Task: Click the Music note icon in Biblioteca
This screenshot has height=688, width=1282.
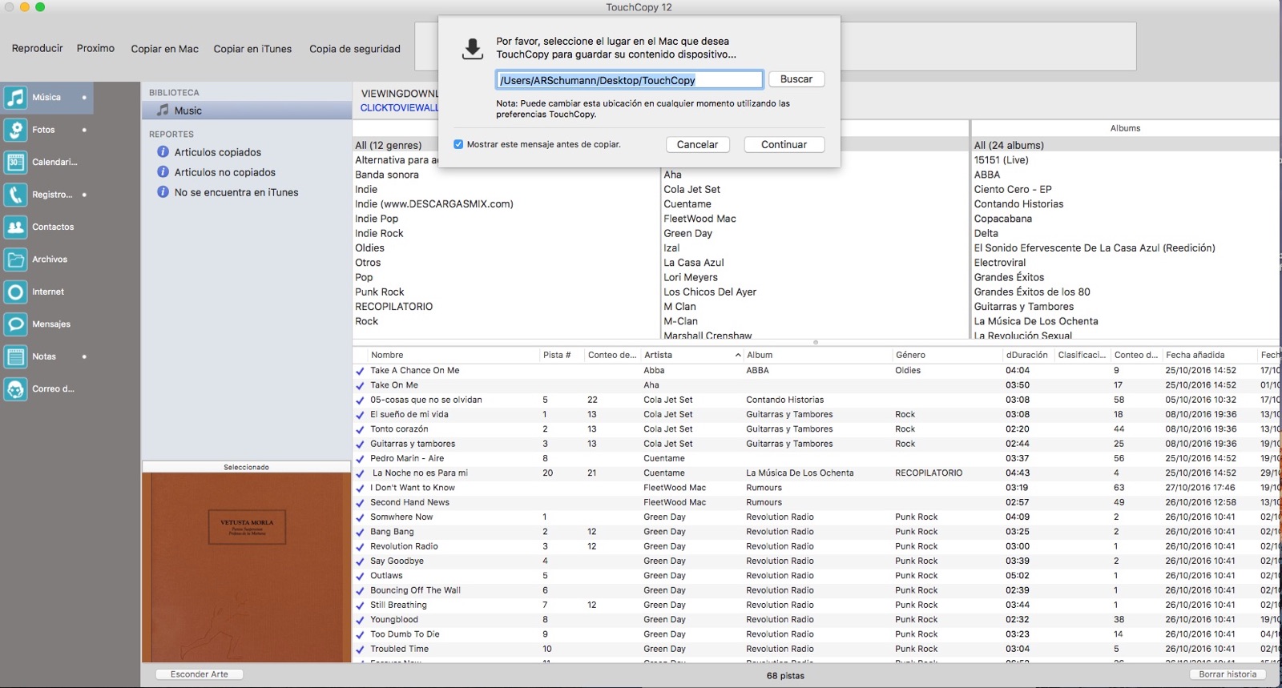Action: [163, 111]
